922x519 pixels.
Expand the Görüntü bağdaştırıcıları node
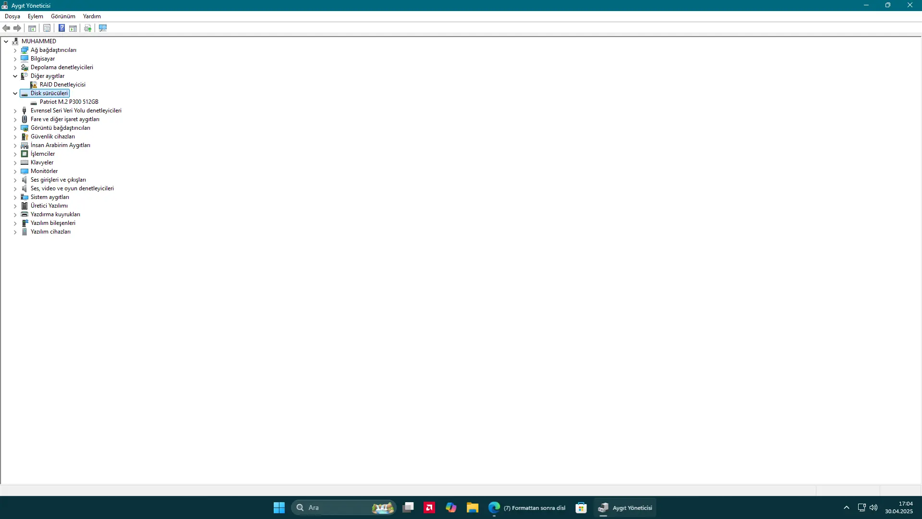click(15, 128)
